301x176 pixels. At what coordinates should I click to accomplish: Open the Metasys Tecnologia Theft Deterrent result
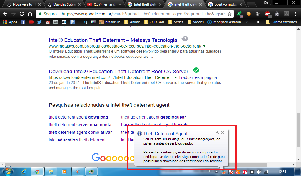click(x=113, y=40)
